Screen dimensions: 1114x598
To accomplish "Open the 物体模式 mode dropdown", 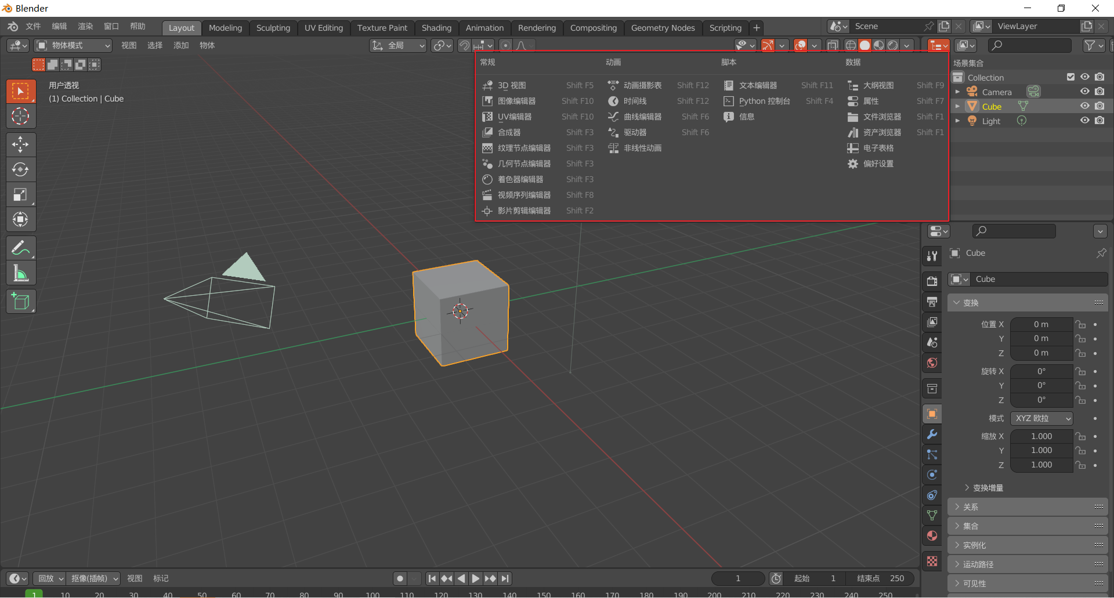I will (x=73, y=45).
